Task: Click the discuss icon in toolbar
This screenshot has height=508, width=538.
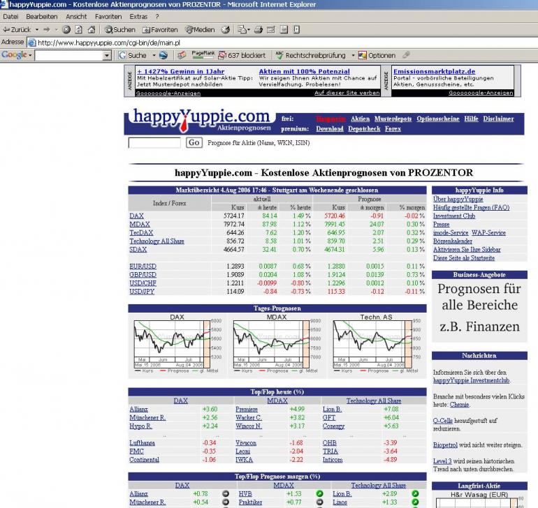Action: click(284, 30)
